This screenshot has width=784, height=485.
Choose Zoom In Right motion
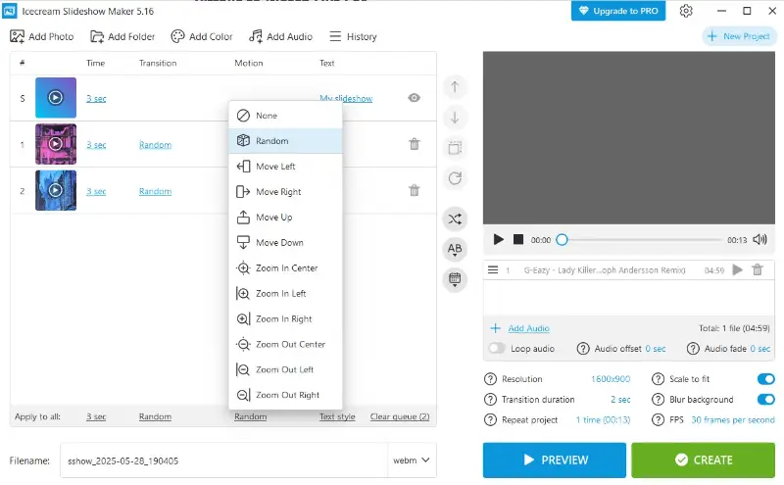pyautogui.click(x=285, y=319)
